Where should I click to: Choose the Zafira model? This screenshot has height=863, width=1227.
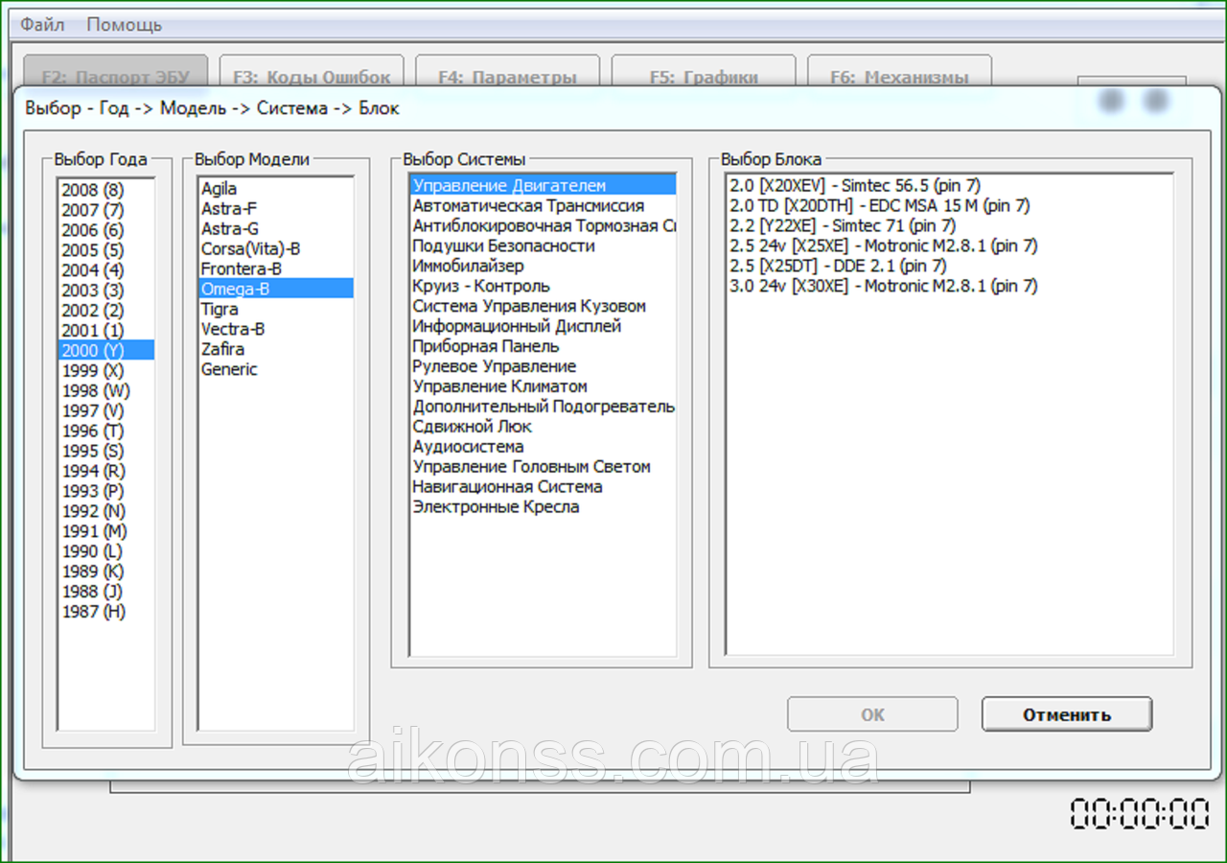click(276, 349)
